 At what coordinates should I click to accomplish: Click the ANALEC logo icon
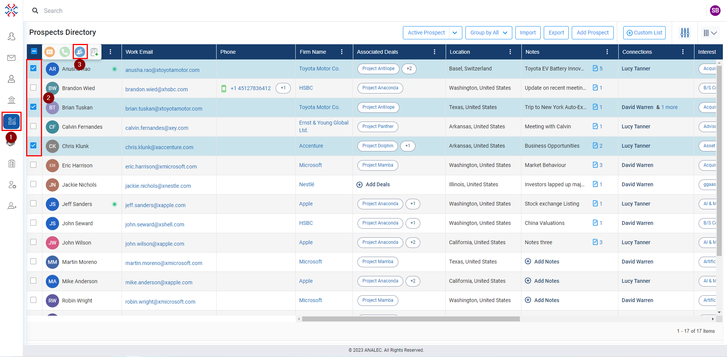(x=11, y=10)
